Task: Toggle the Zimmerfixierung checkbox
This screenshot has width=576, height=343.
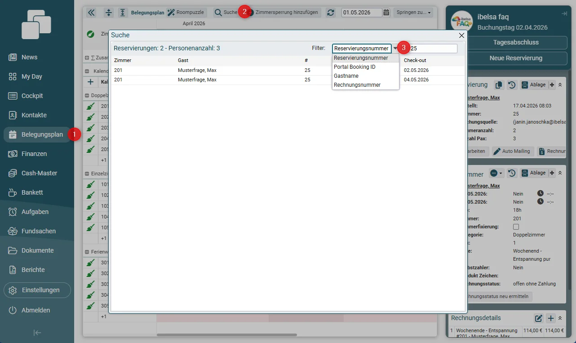Action: click(516, 227)
